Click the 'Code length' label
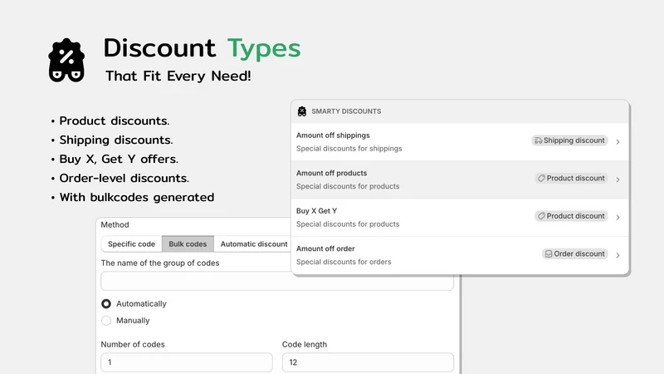 (x=305, y=344)
